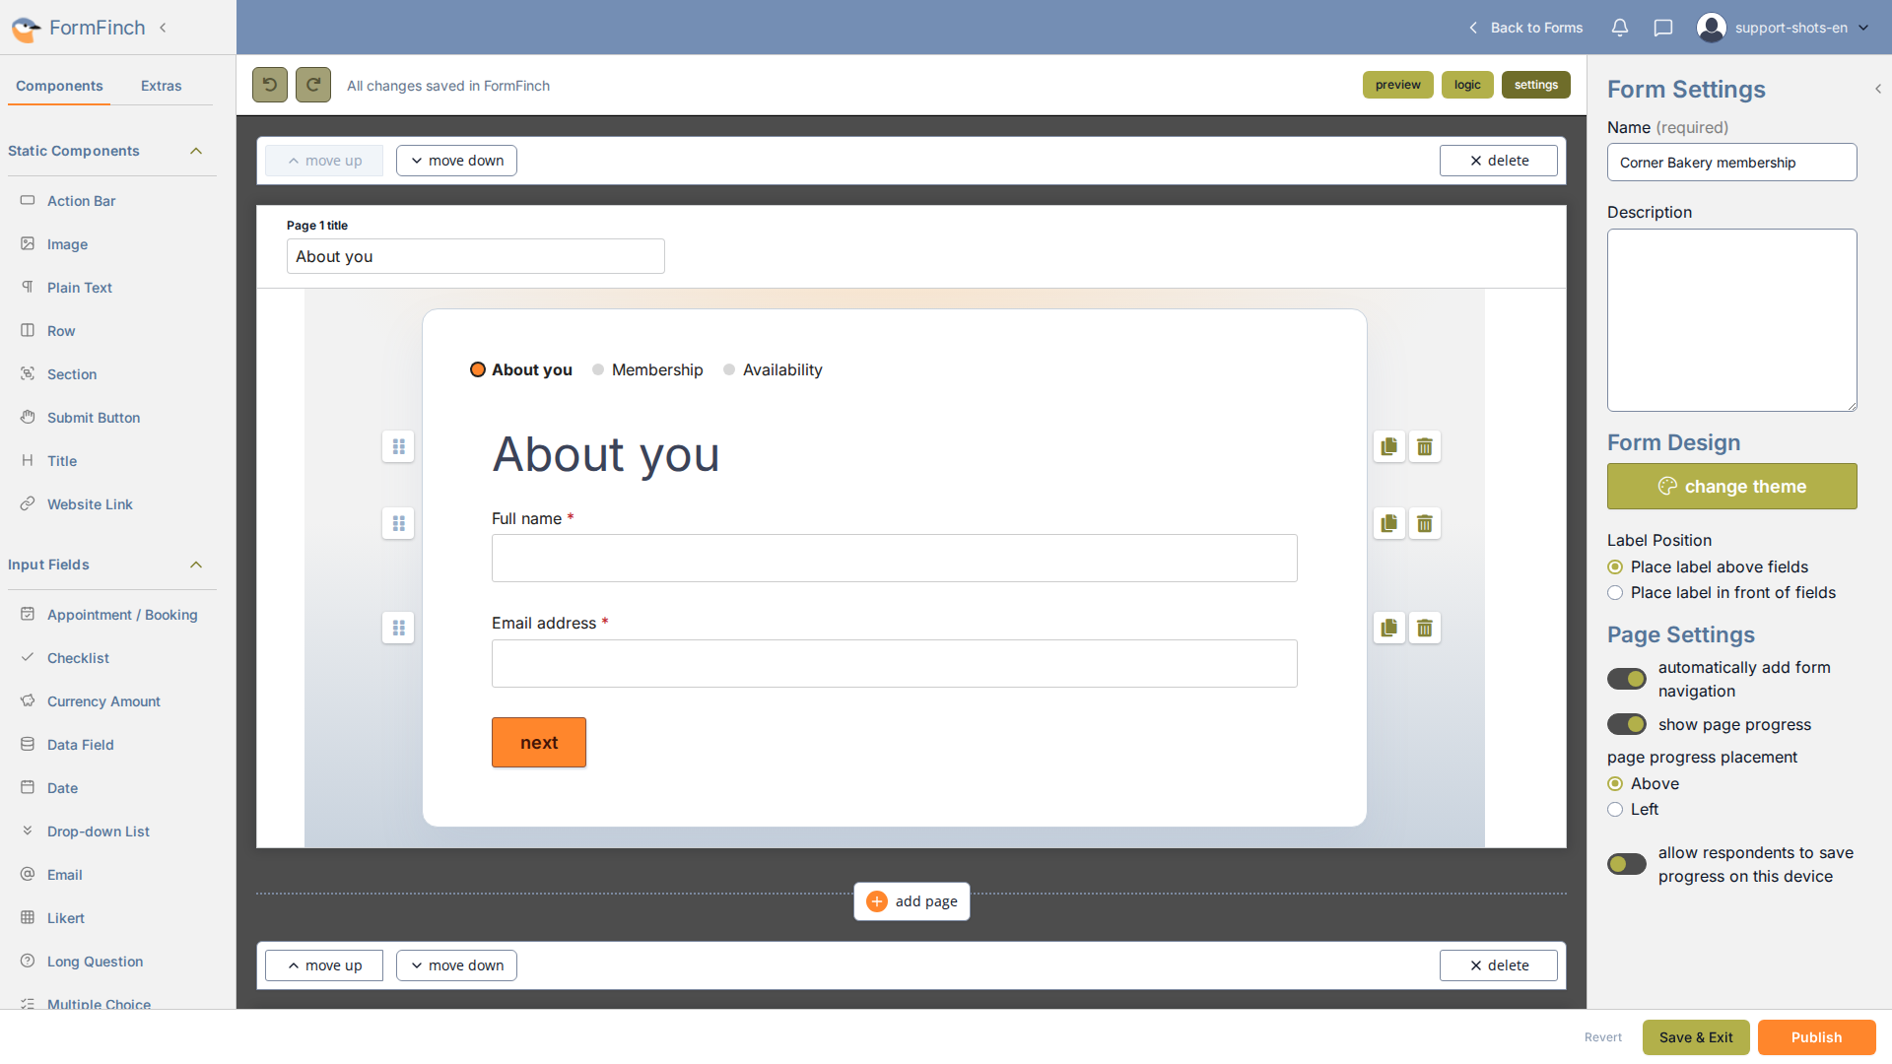
Task: Grab the drag handle beside Email address
Action: (398, 628)
